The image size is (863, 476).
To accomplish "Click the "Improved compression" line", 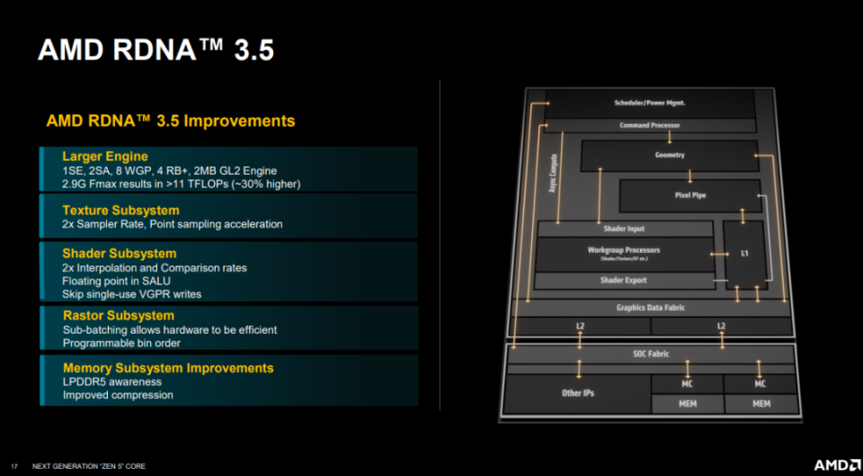I will pyautogui.click(x=118, y=395).
